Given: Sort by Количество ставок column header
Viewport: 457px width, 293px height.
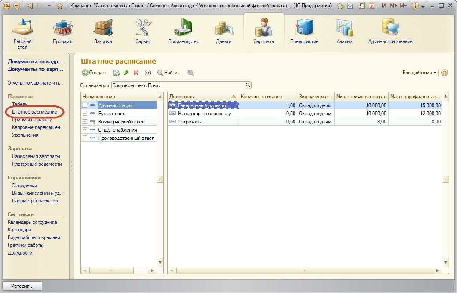Looking at the screenshot, I should 267,97.
